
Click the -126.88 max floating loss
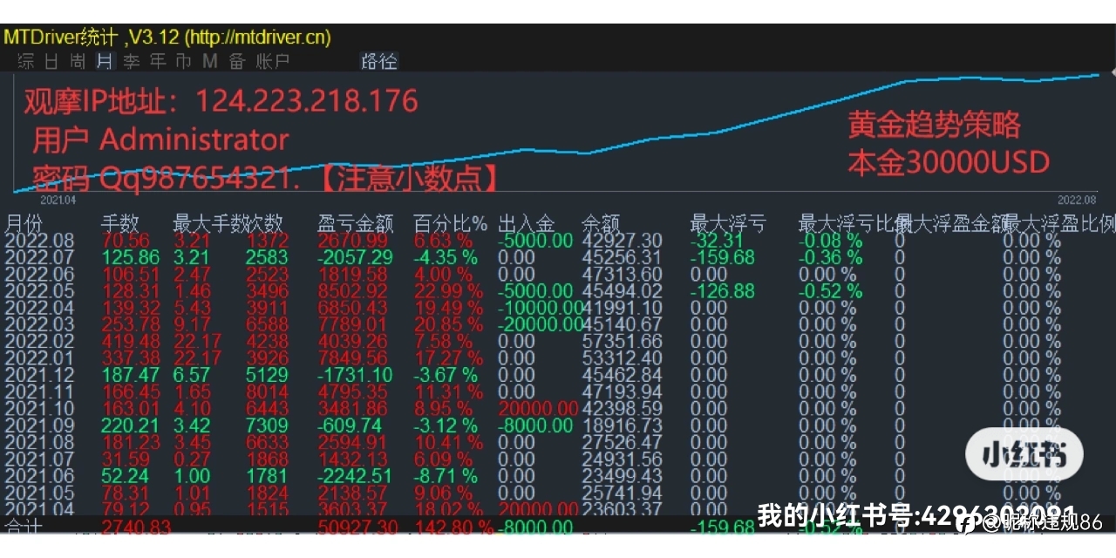coord(723,291)
